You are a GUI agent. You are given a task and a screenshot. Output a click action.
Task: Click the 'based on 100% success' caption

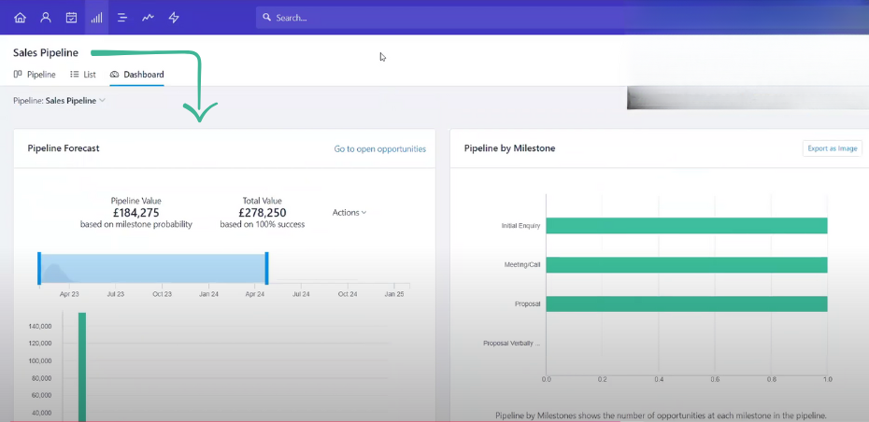tap(263, 225)
